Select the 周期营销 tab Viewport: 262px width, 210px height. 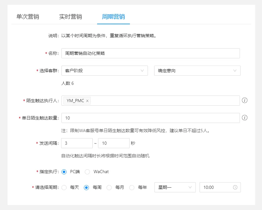(114, 17)
